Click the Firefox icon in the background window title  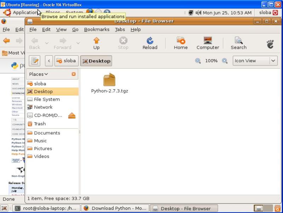coord(4,21)
